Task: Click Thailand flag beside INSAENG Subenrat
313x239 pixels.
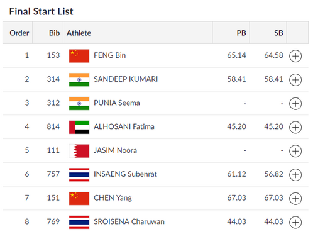Action: 79,175
